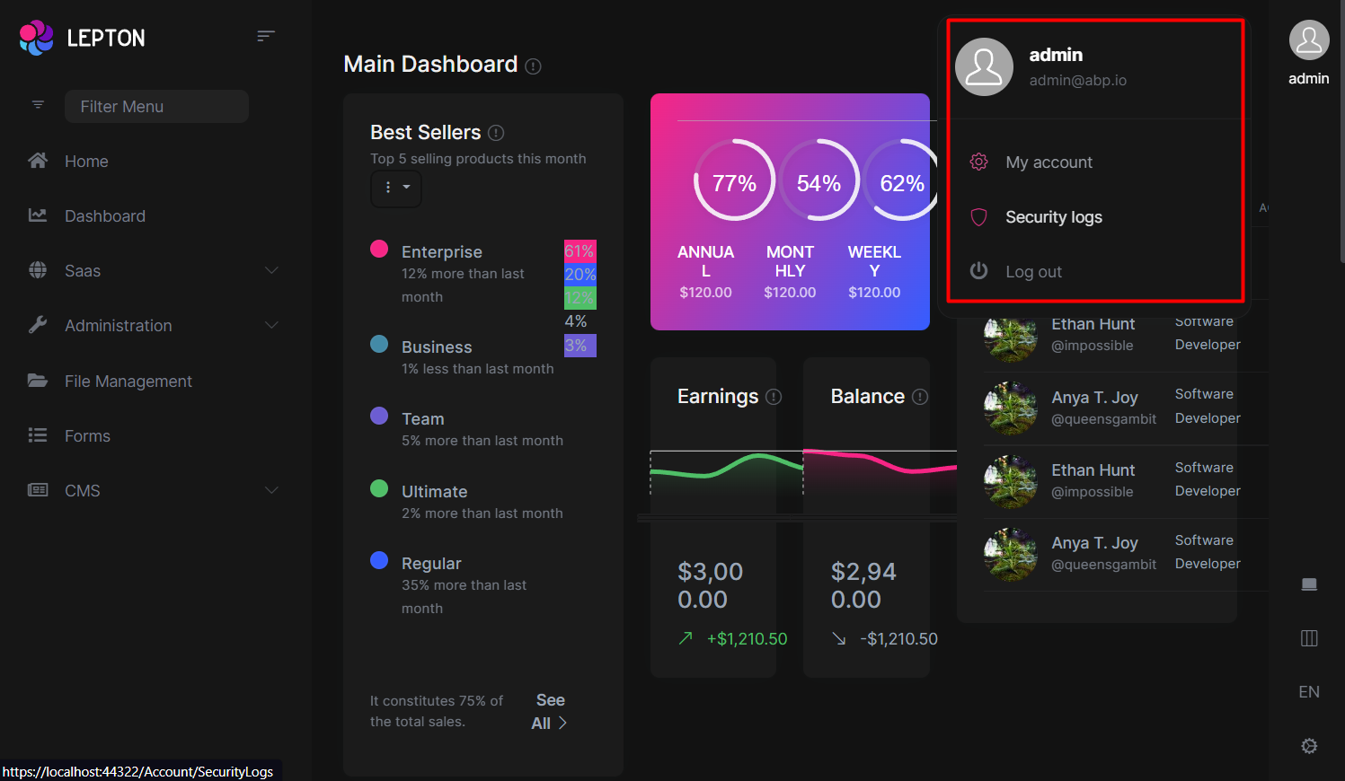Click the LEPTON logo icon
Viewport: 1345px width, 781px height.
[34, 37]
